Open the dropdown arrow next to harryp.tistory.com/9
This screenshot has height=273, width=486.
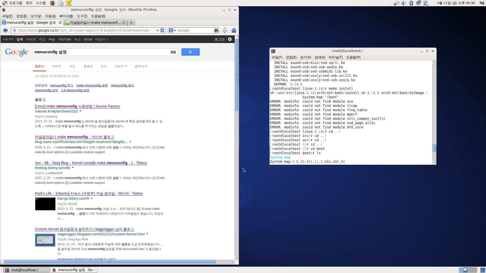(x=92, y=198)
